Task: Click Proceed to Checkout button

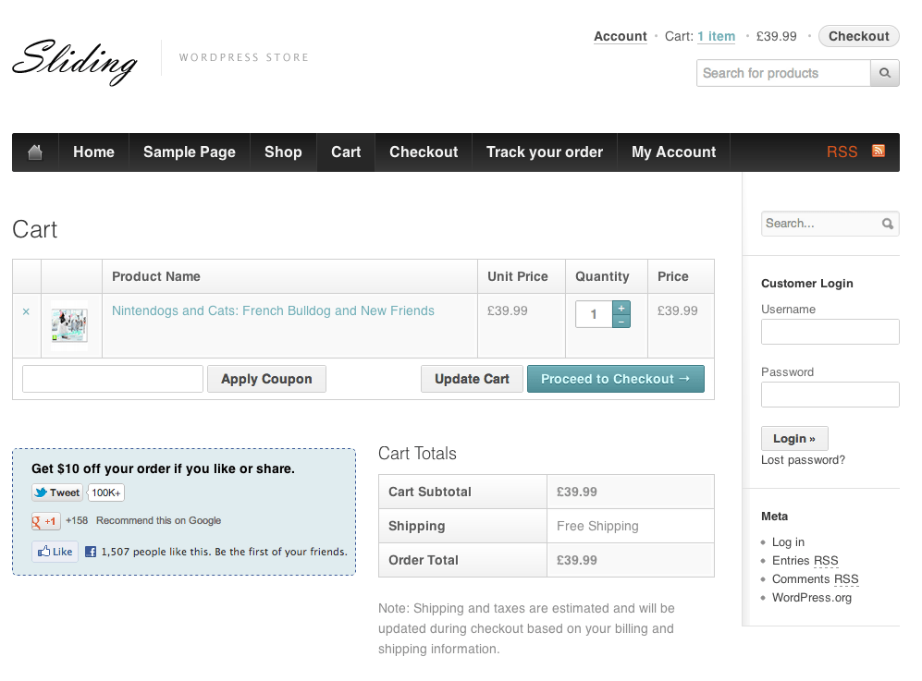Action: (616, 379)
